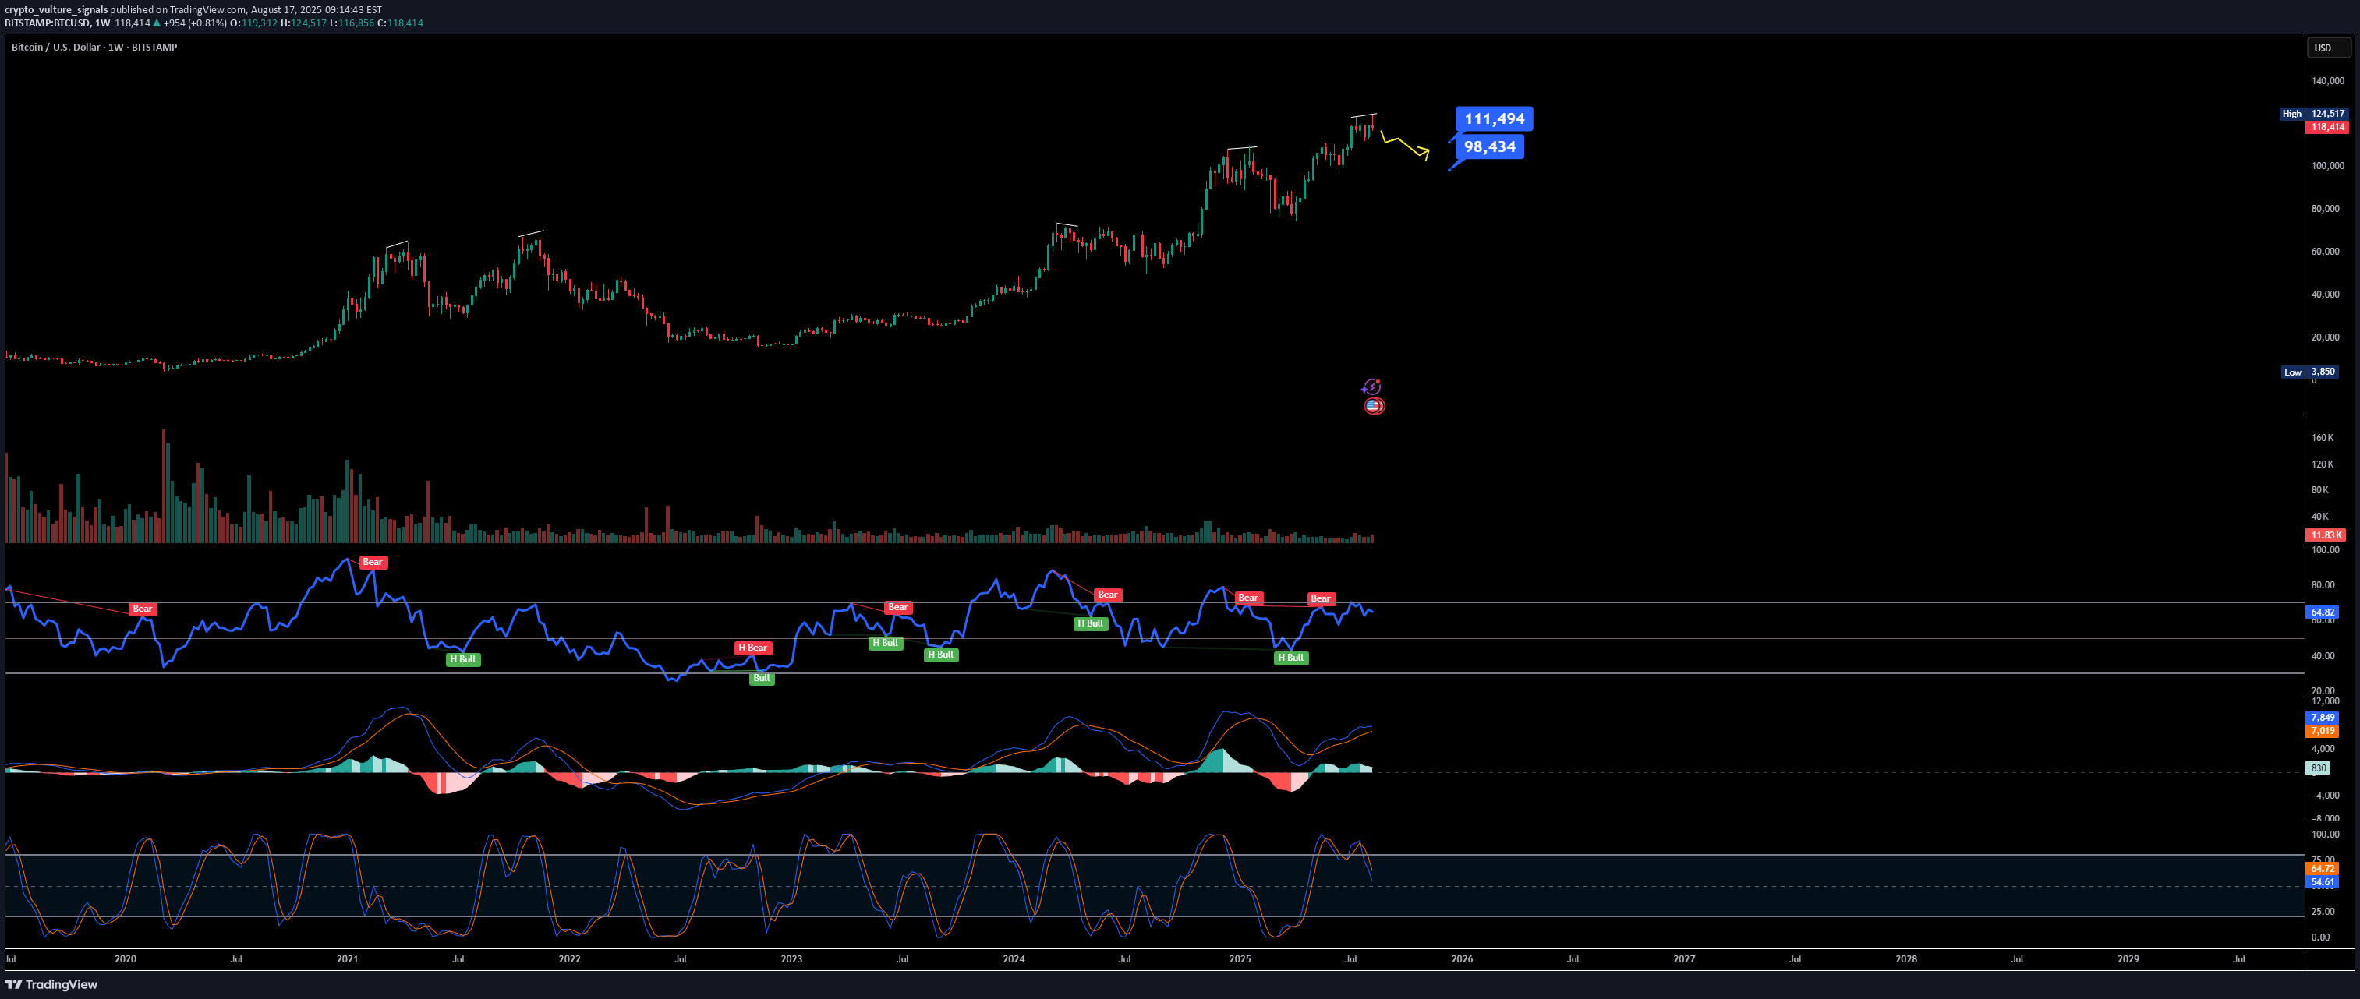Click the 2024 label on time axis
This screenshot has width=2360, height=999.
(x=1014, y=958)
